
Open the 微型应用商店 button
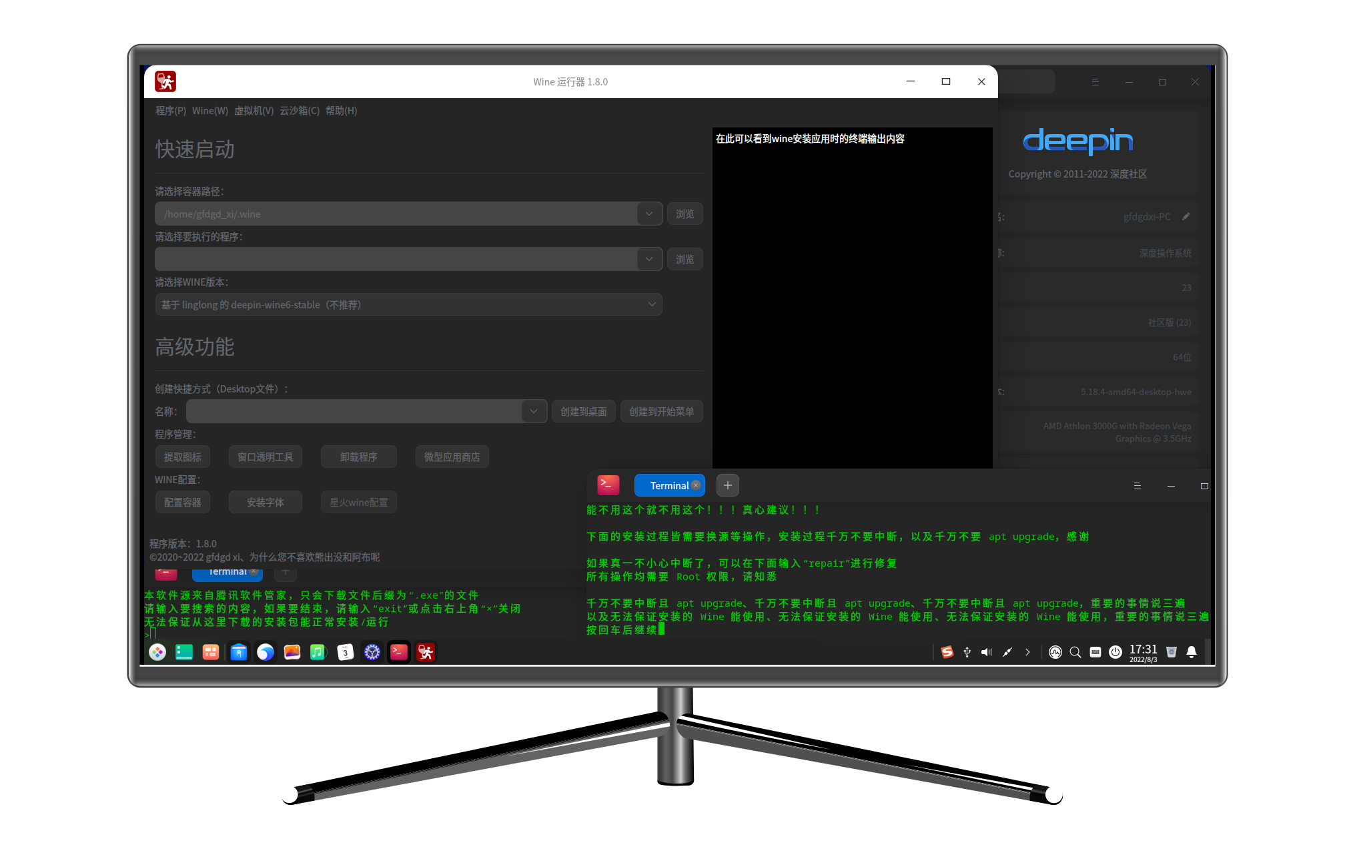click(452, 457)
